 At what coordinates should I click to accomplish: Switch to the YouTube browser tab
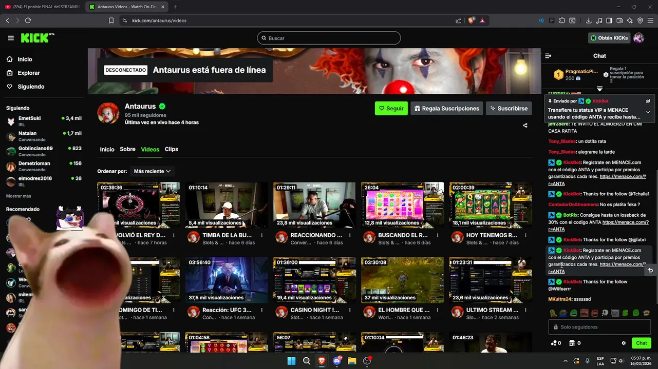click(42, 7)
